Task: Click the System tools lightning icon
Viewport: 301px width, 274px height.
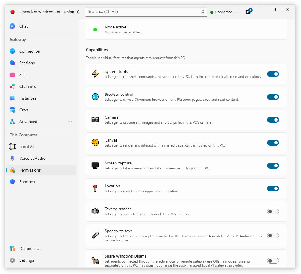Action: pos(95,74)
